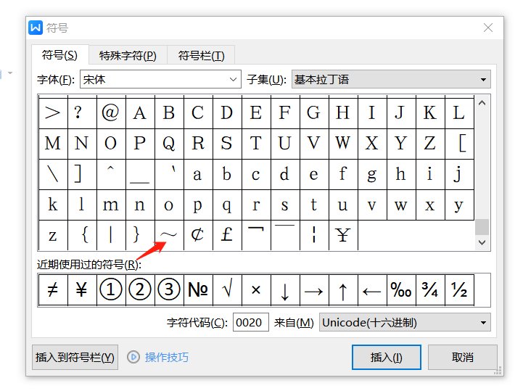Screen dimensions: 523x391
Task: Click symbol grid scroll up arrow
Action: (482, 103)
